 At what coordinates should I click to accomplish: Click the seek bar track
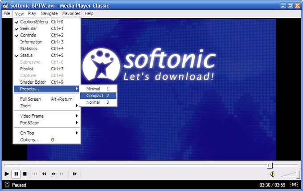point(151,165)
